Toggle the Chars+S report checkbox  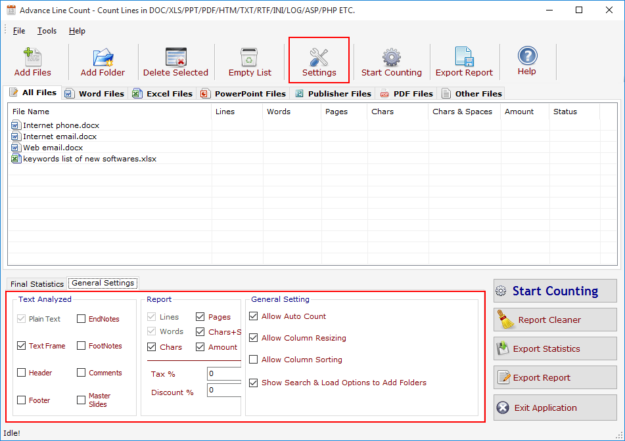tap(200, 331)
